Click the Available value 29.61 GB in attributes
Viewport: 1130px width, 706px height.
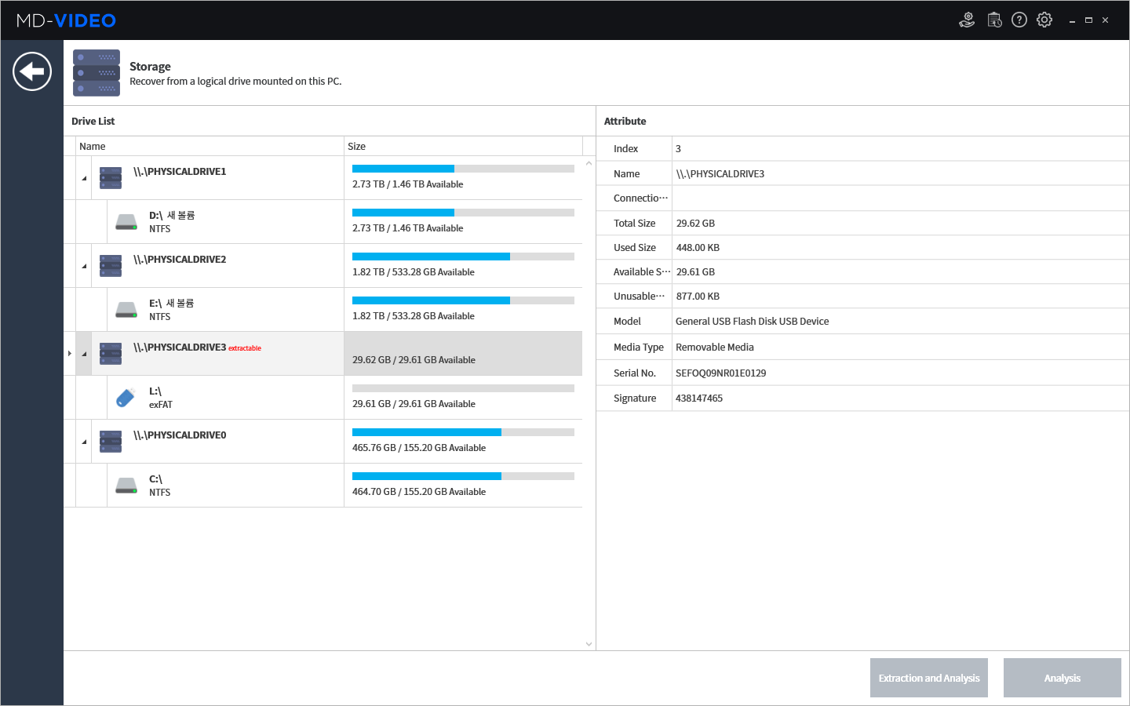[695, 272]
